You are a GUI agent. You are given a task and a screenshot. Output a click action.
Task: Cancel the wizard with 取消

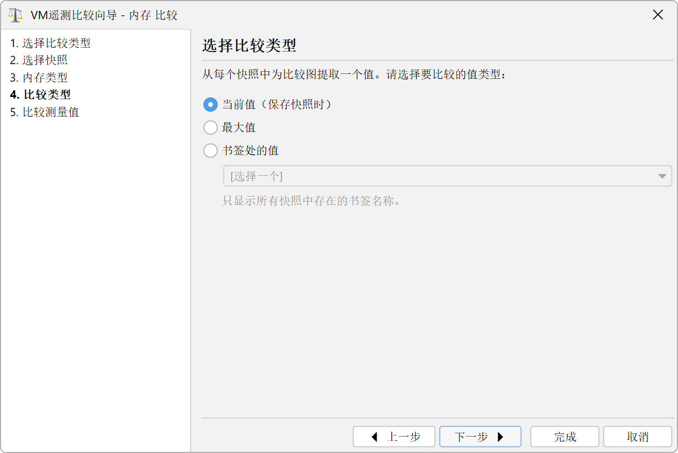pos(637,437)
